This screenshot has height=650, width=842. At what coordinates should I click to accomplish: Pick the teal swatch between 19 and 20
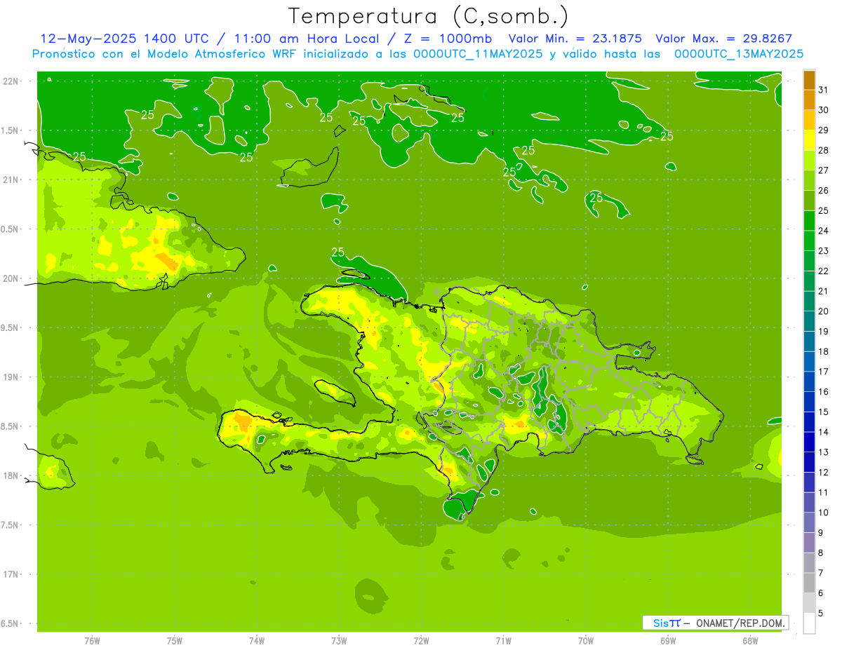coord(809,321)
